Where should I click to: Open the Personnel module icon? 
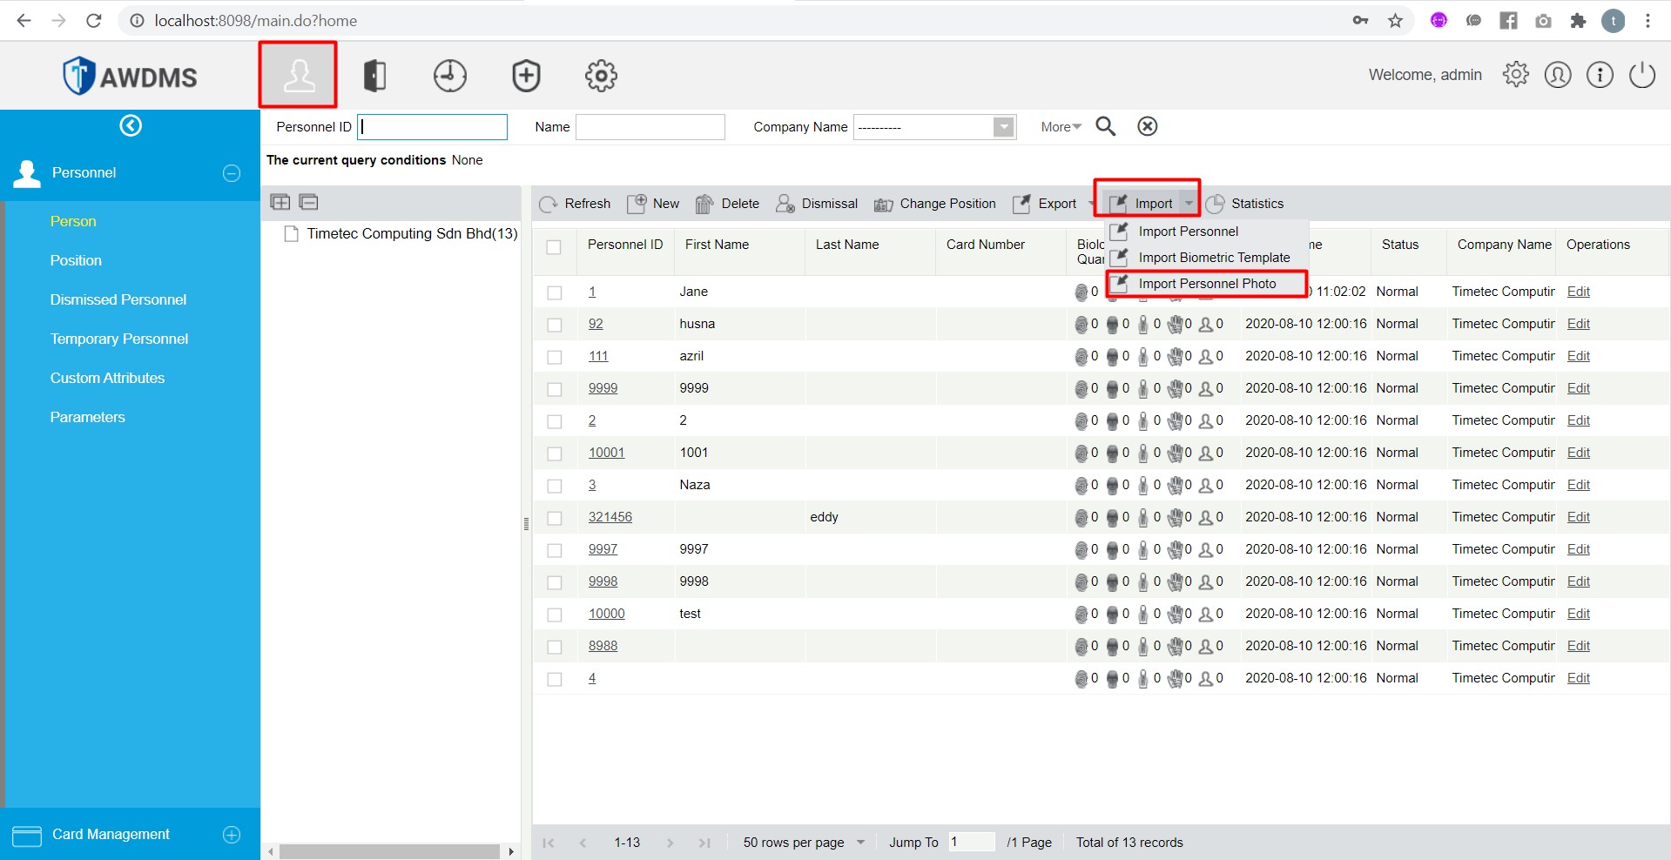299,76
